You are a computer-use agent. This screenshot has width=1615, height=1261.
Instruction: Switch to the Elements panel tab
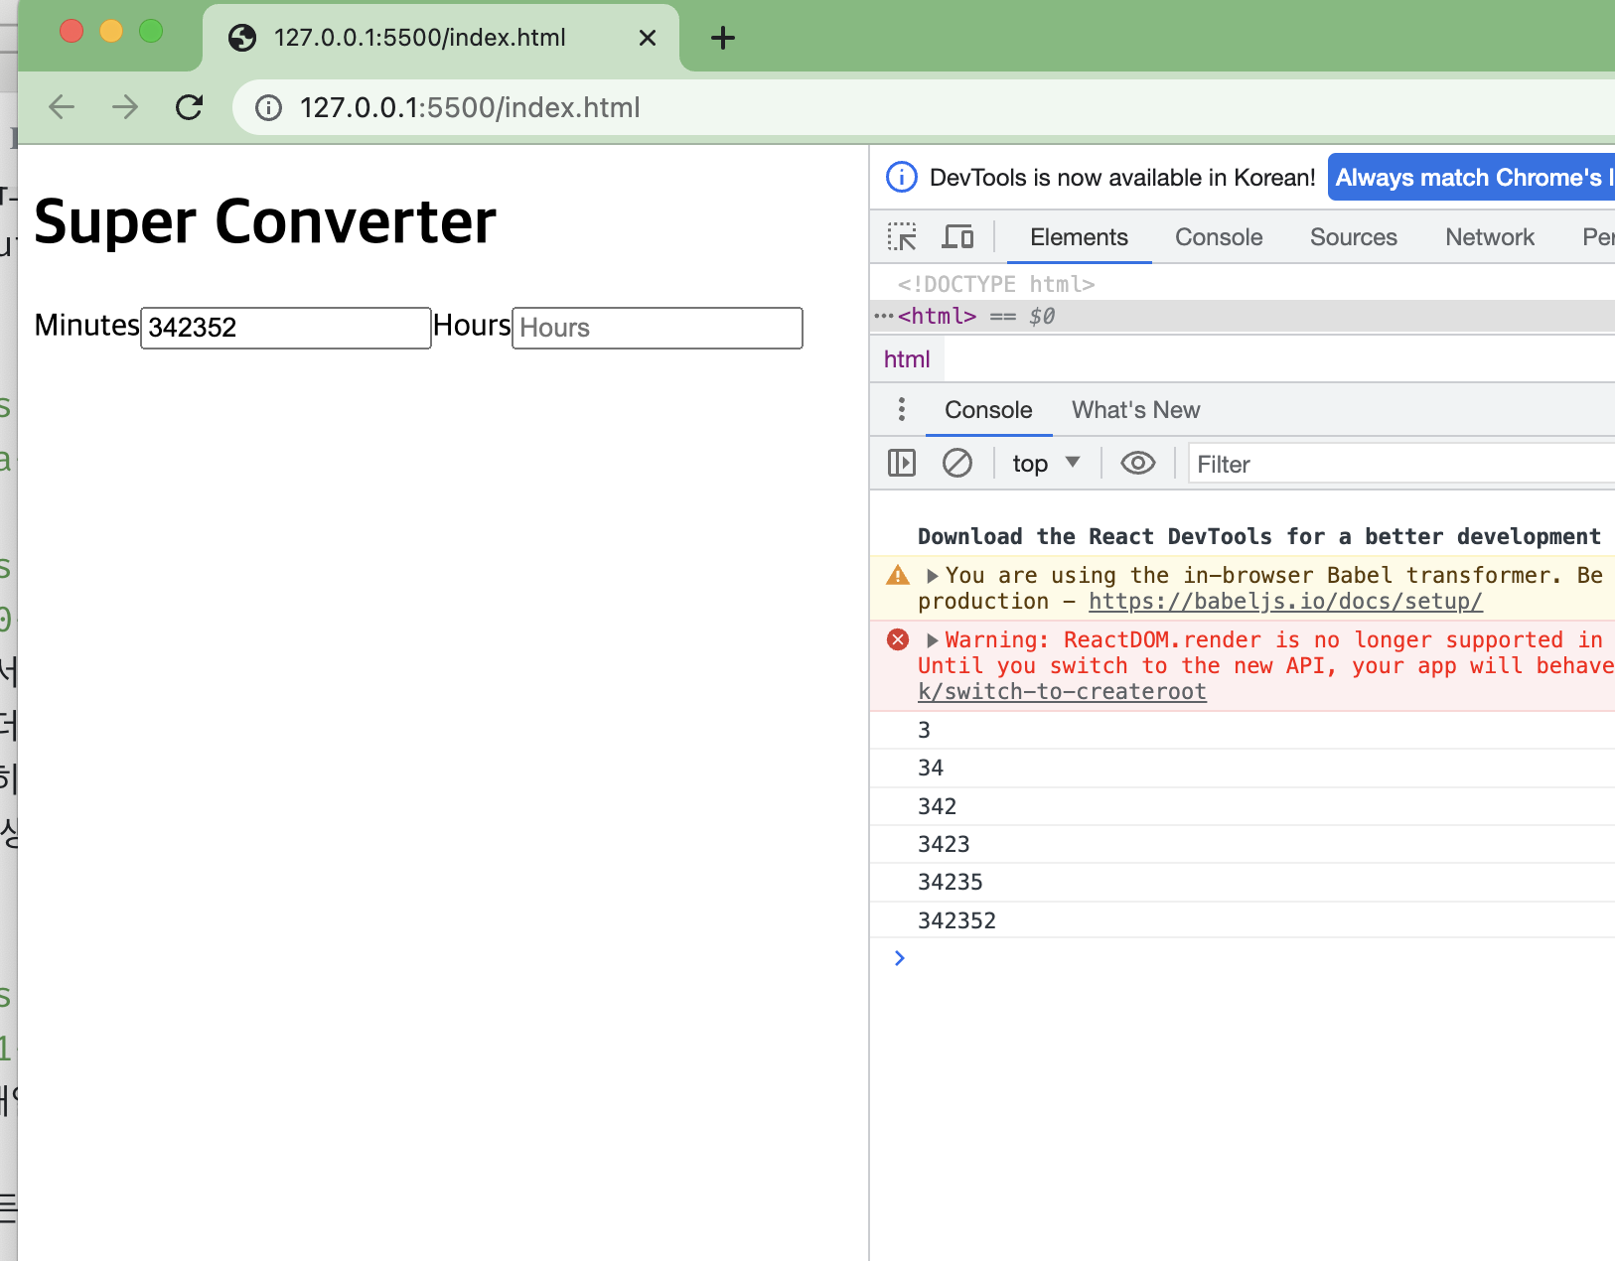click(x=1079, y=237)
